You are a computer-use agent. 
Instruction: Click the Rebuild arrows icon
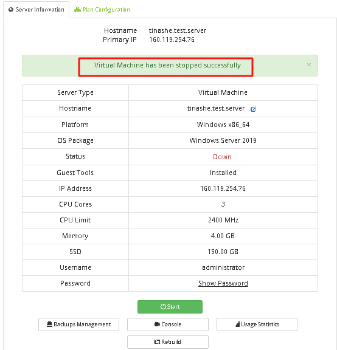157,341
